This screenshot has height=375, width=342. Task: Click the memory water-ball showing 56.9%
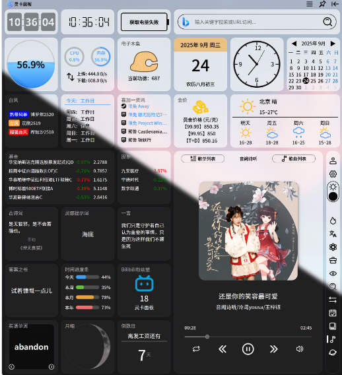[31, 64]
